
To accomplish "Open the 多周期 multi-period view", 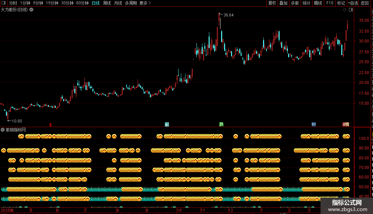I will click(x=131, y=3).
